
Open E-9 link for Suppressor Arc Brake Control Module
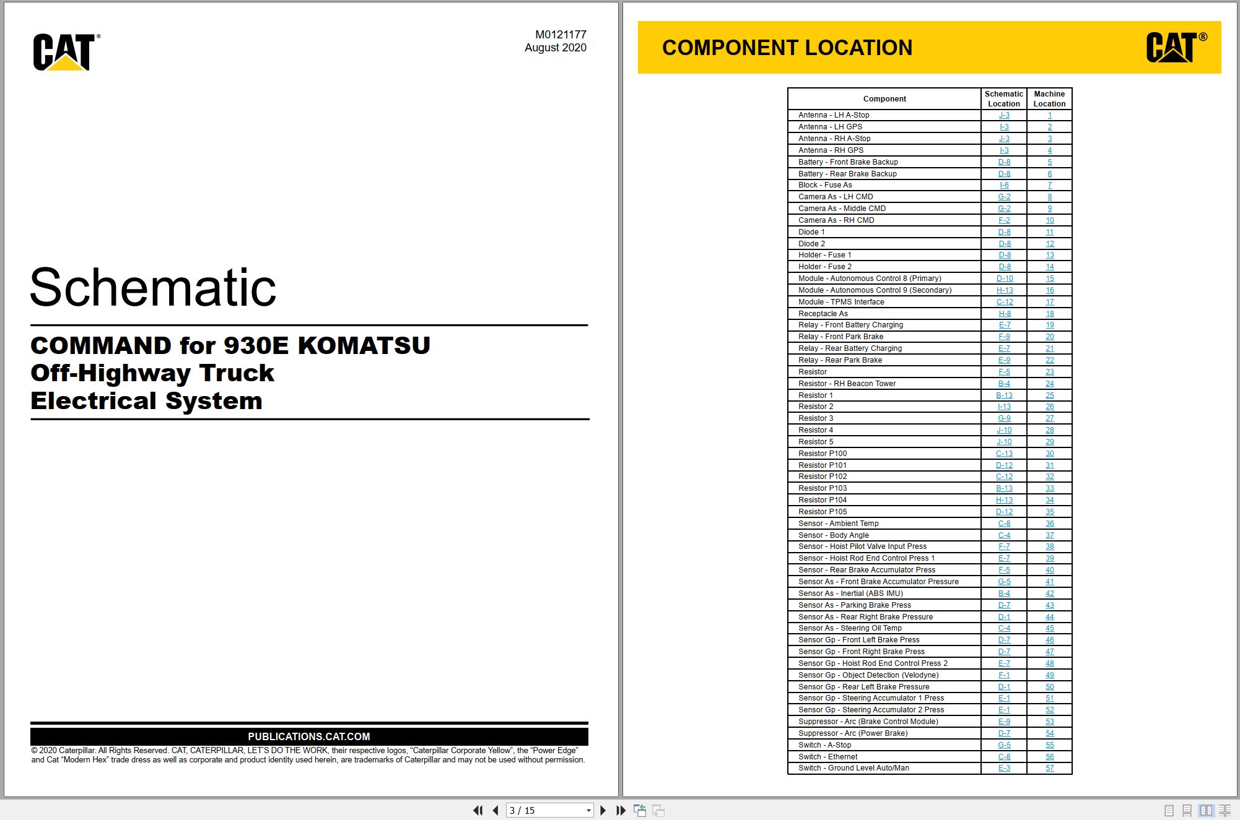coord(1004,722)
